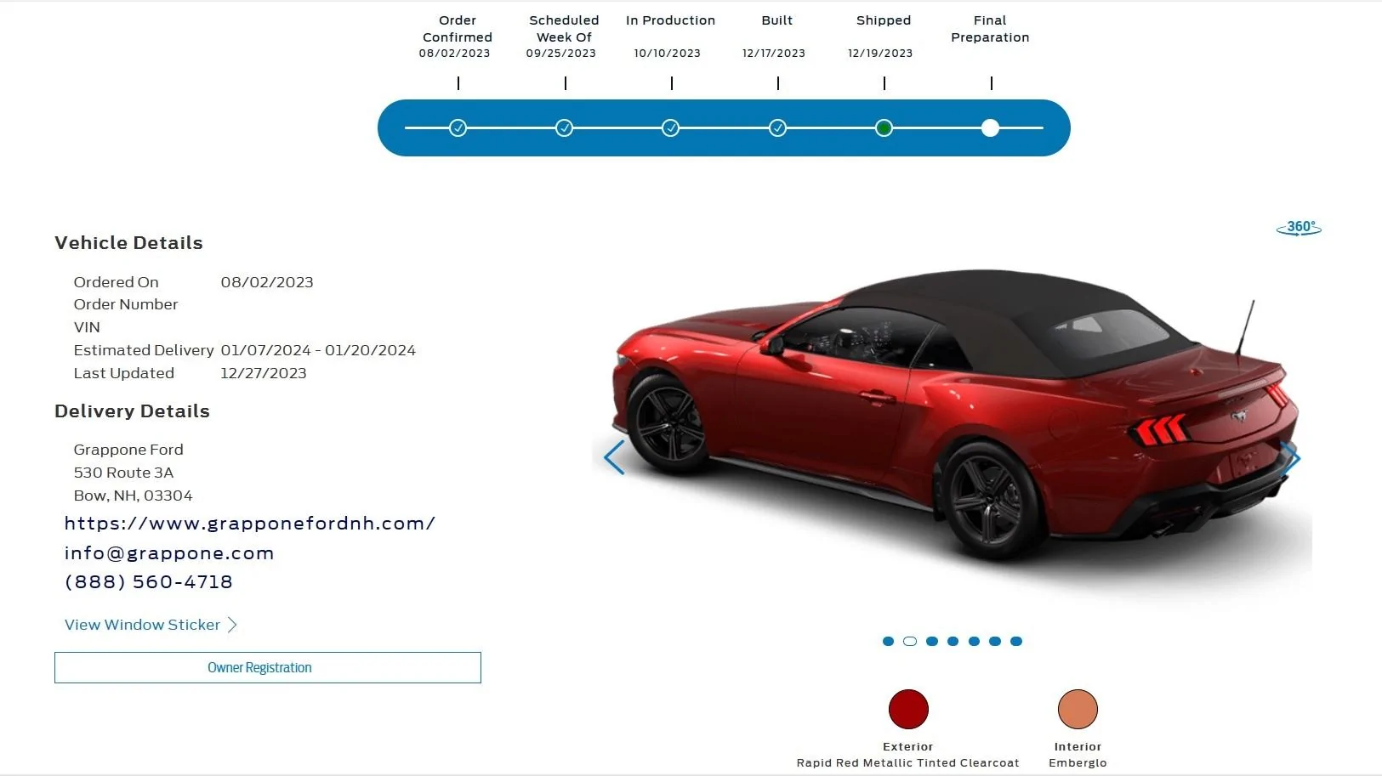Click the Ordered On date 08/02/2023
Viewport: 1382px width, 776px height.
(x=267, y=282)
